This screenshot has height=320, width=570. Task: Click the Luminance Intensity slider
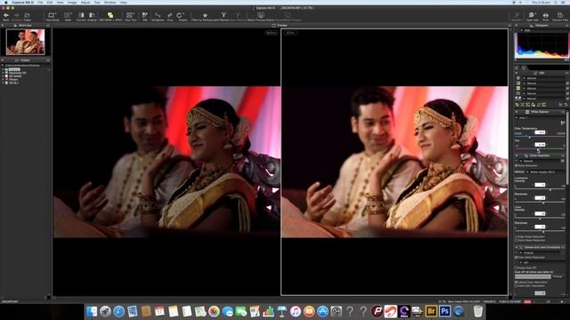point(540,189)
